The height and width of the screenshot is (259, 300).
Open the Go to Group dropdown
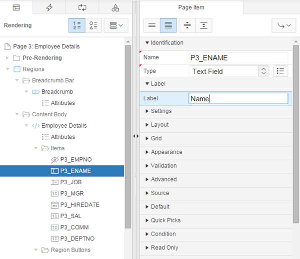click(284, 25)
